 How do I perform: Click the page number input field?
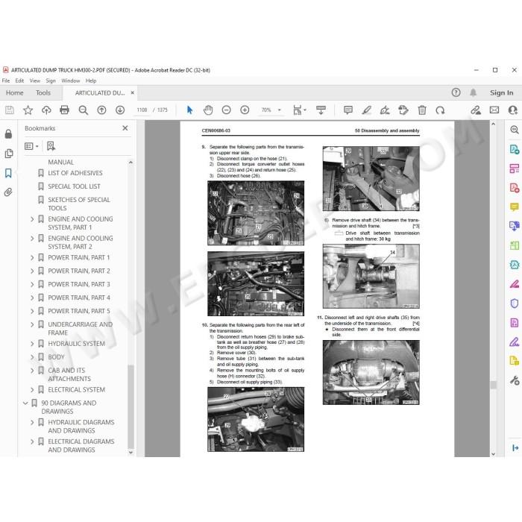tap(142, 110)
